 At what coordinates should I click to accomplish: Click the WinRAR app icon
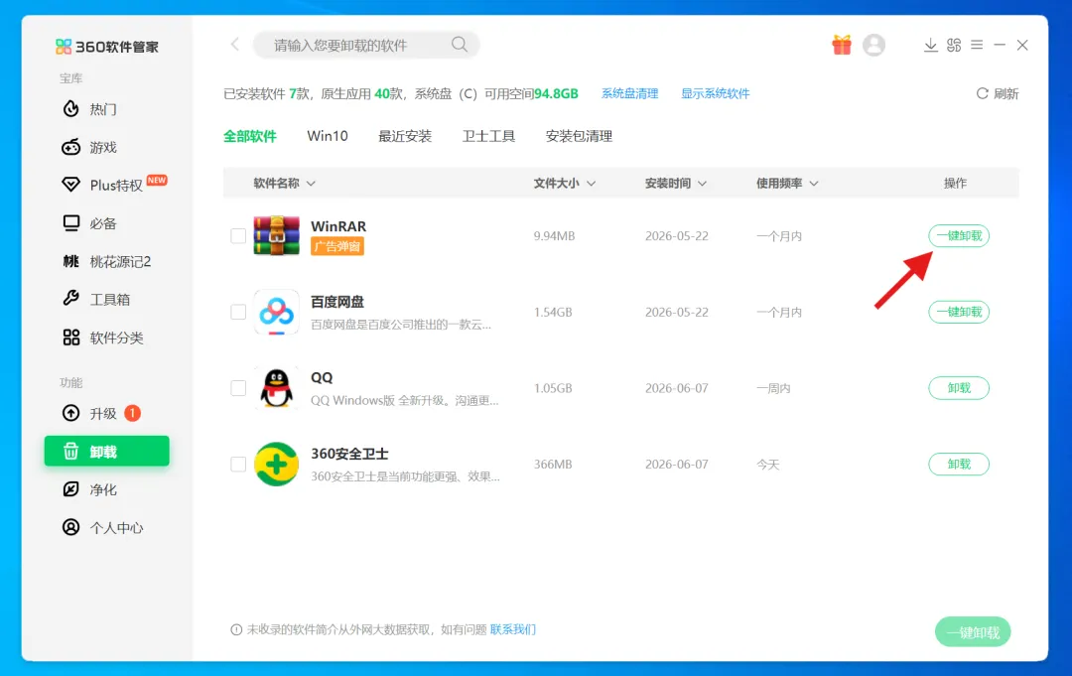click(276, 235)
